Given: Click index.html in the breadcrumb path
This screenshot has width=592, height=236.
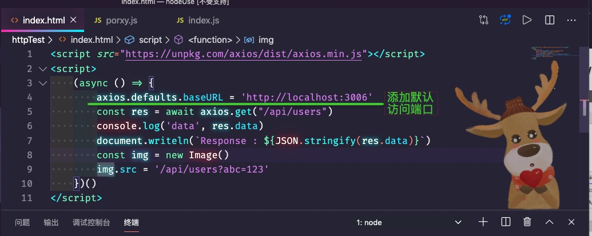Looking at the screenshot, I should [x=92, y=40].
